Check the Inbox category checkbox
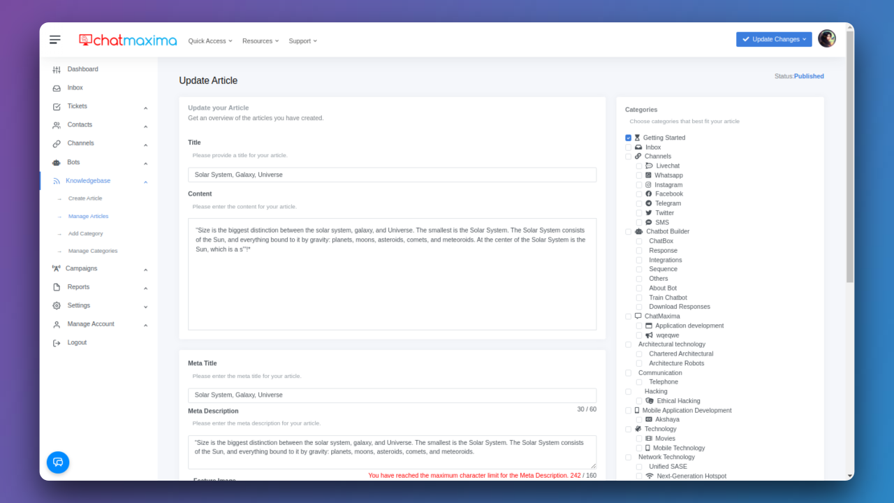Screen dimensions: 894x503 click(x=629, y=147)
